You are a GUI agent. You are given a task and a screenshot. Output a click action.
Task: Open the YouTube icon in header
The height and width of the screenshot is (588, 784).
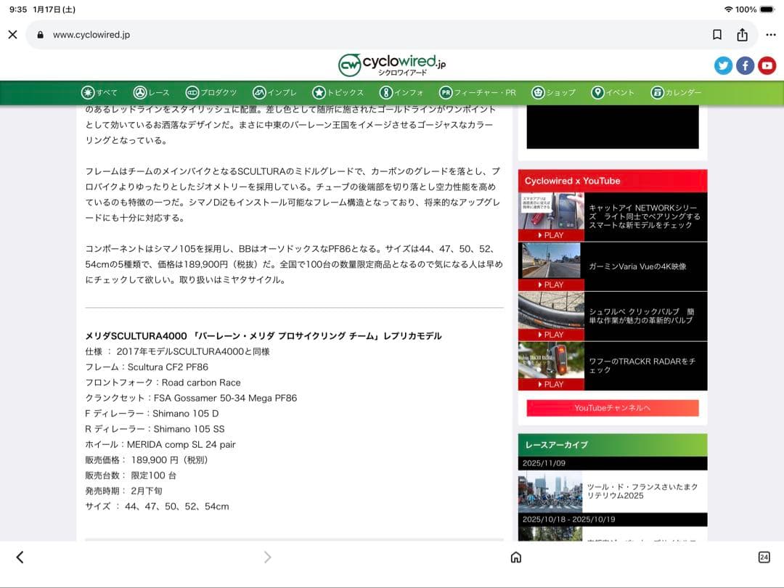pos(767,65)
